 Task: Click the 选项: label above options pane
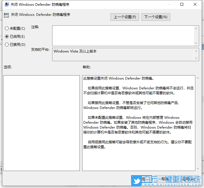[x=8, y=67]
